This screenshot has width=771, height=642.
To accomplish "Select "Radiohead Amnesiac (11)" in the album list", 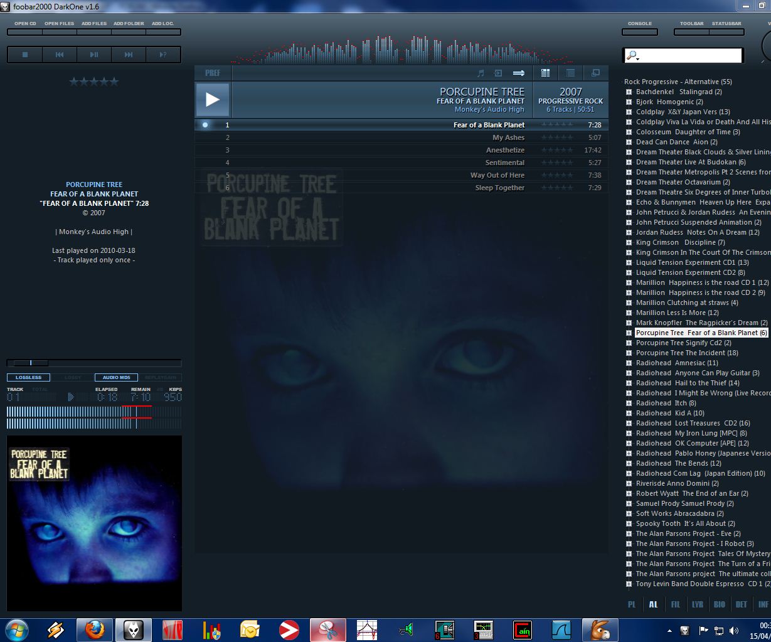I will click(677, 363).
